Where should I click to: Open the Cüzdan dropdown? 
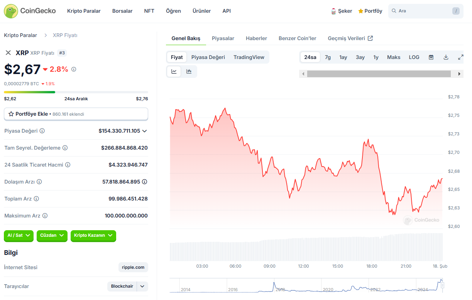pyautogui.click(x=52, y=235)
